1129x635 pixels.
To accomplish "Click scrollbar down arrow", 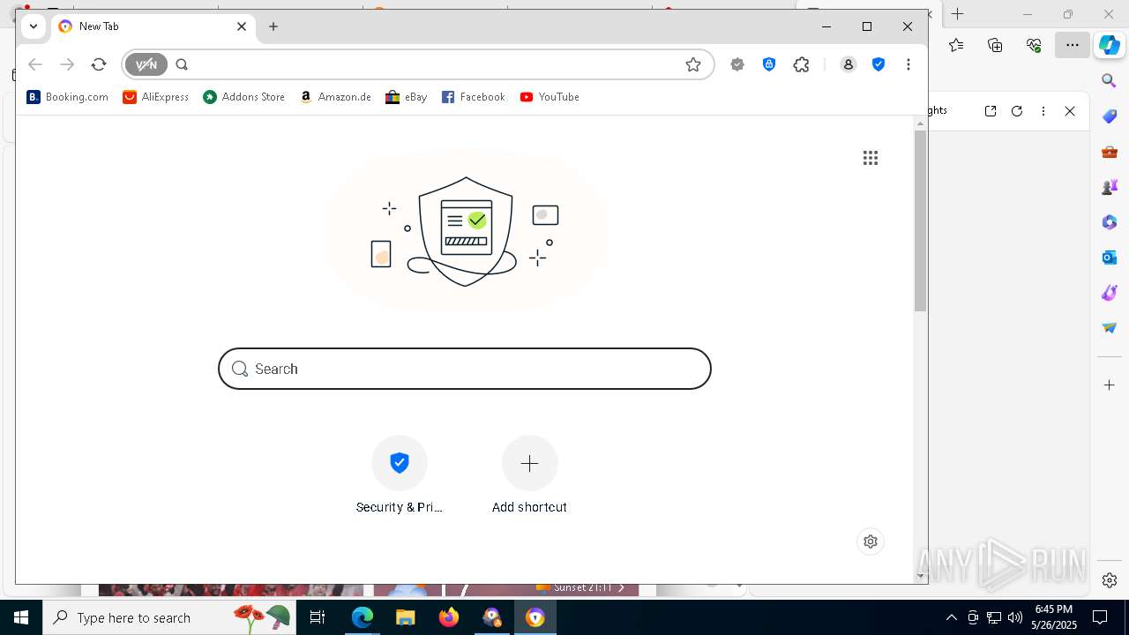I will click(x=920, y=576).
